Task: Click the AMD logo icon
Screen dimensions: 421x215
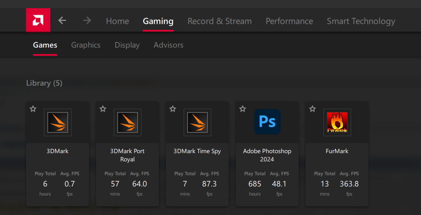Action: [x=38, y=20]
